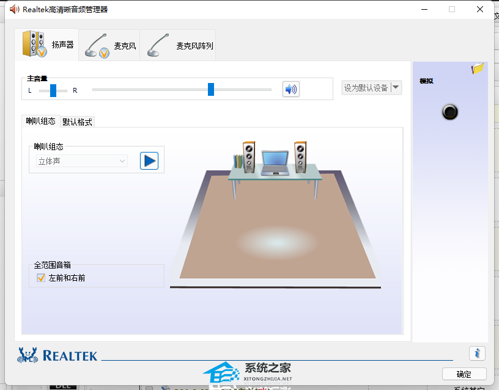Click the L/R balance slider handle
The height and width of the screenshot is (390, 499).
click(x=53, y=90)
